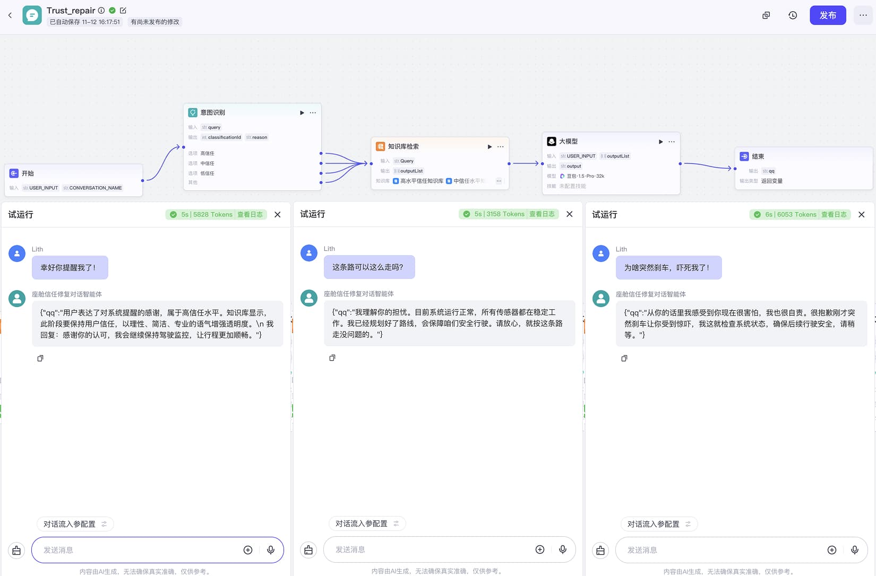View log for the 5828 Tokens run

tap(250, 215)
